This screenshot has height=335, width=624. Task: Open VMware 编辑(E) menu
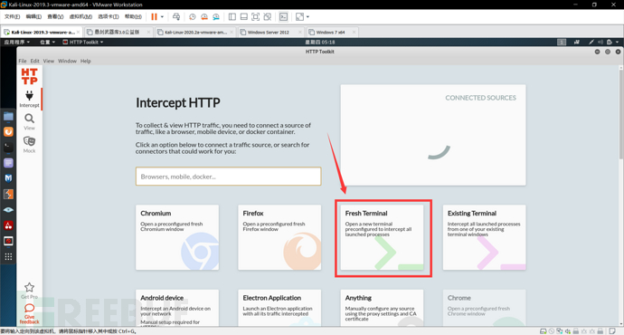[x=33, y=16]
